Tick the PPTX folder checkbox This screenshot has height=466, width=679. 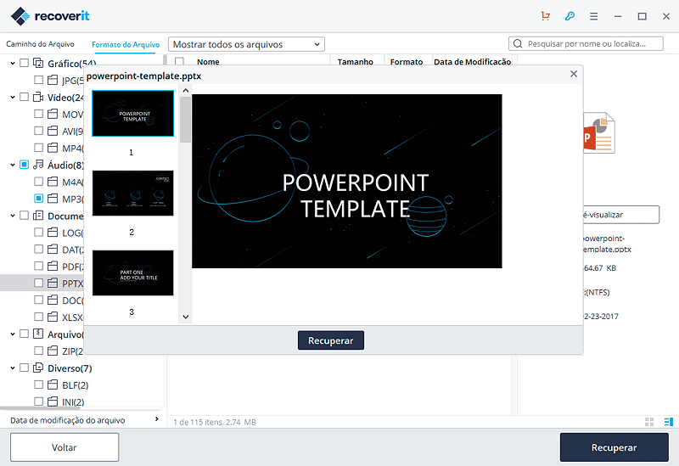pos(38,283)
